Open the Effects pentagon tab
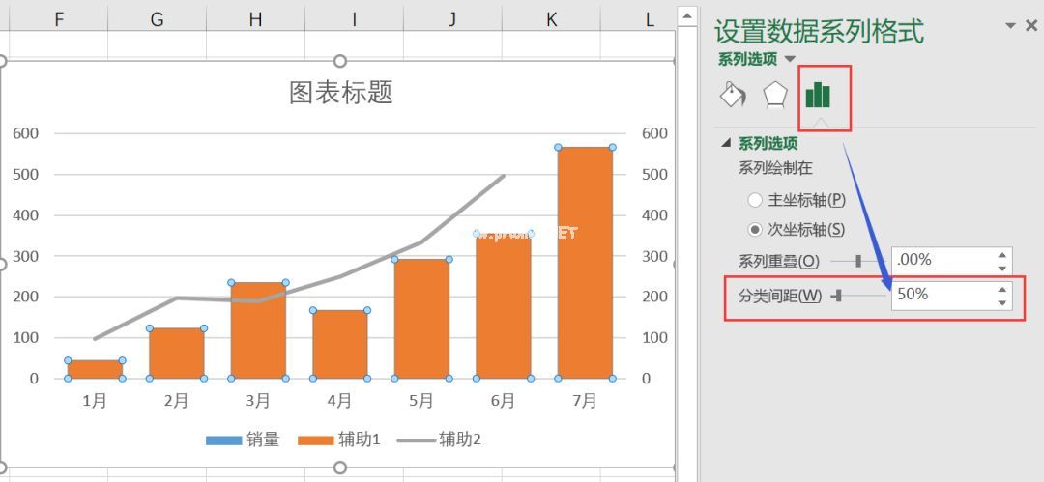This screenshot has height=482, width=1044. coord(775,95)
